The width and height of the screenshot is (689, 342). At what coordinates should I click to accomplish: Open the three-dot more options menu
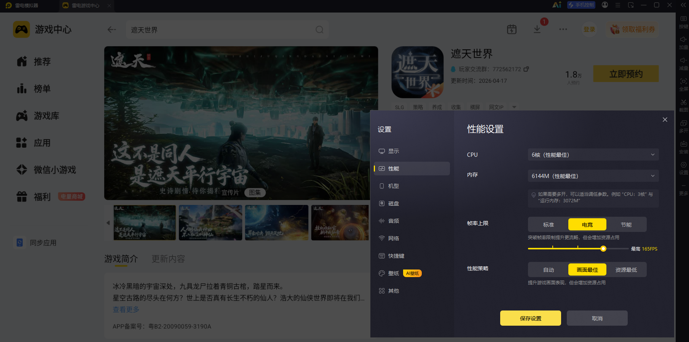[x=563, y=29]
